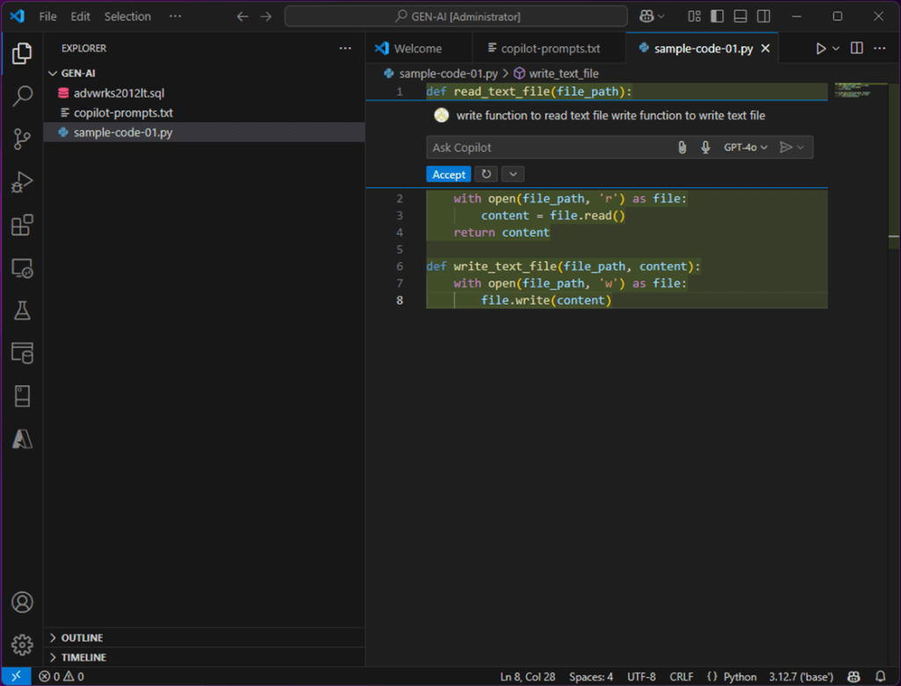The height and width of the screenshot is (686, 901).
Task: Toggle the Secondary Side Bar
Action: click(x=762, y=16)
